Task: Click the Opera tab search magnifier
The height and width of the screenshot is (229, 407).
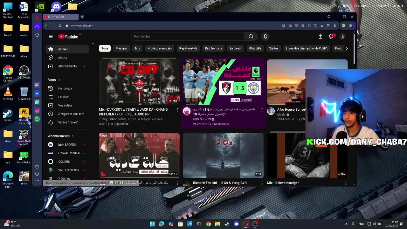Action: point(329,17)
